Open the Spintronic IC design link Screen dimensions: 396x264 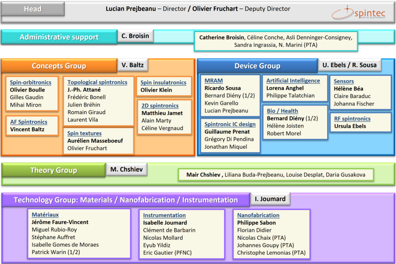[230, 124]
